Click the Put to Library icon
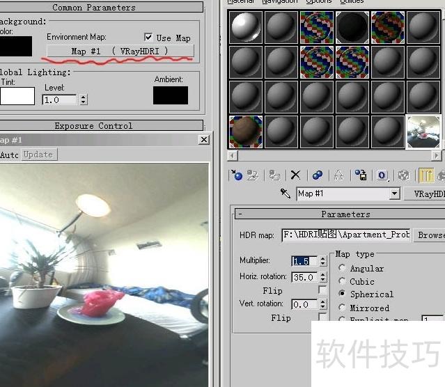The image size is (445, 387). point(361,175)
